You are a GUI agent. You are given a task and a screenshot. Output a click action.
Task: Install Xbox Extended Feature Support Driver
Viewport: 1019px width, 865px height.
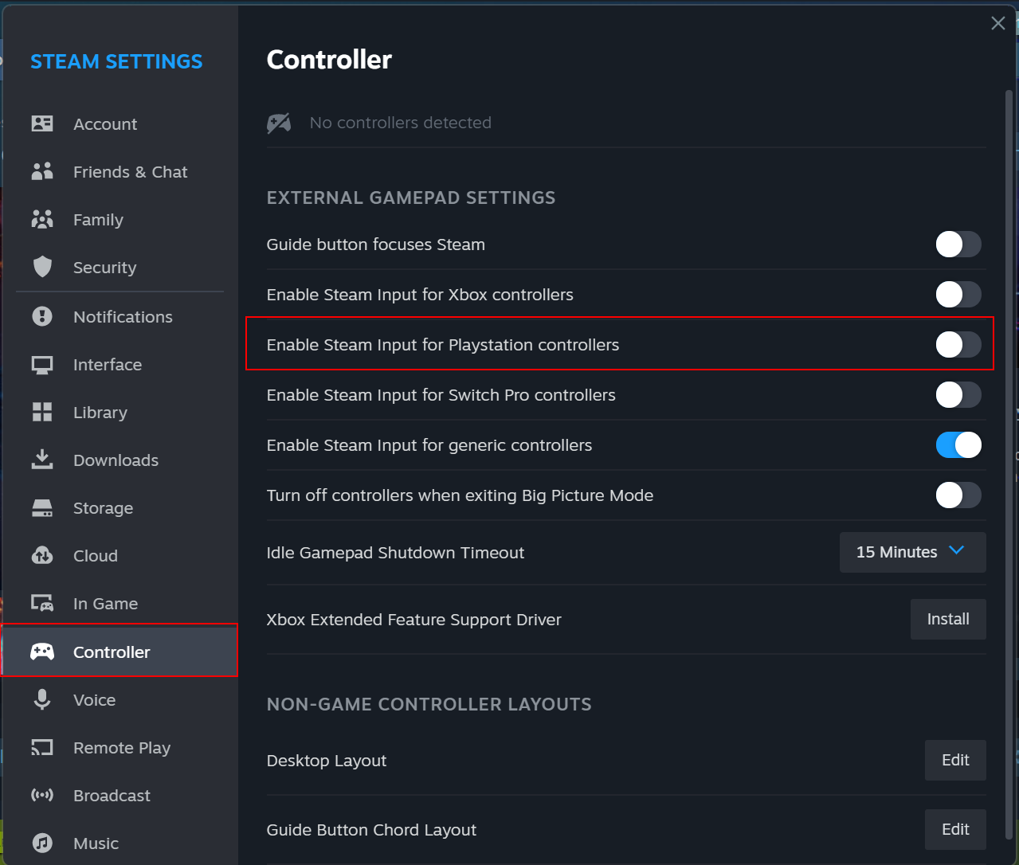pyautogui.click(x=947, y=619)
